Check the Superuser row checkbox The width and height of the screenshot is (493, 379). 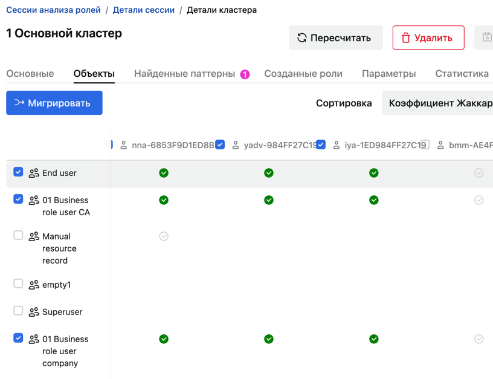pos(18,311)
